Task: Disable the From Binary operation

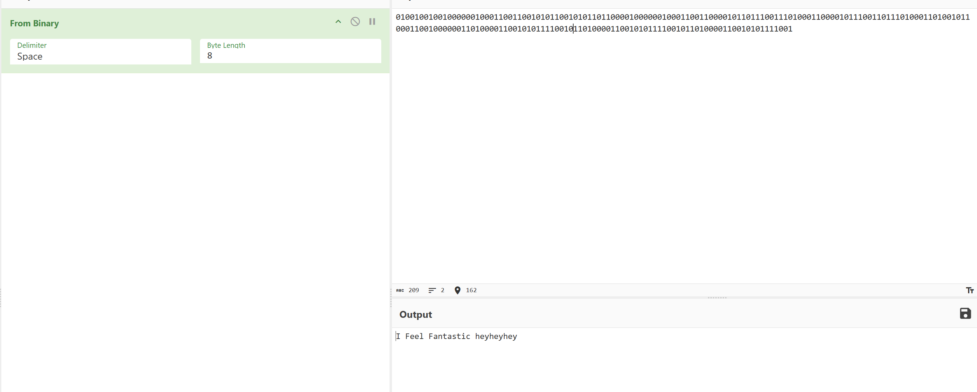Action: point(355,21)
